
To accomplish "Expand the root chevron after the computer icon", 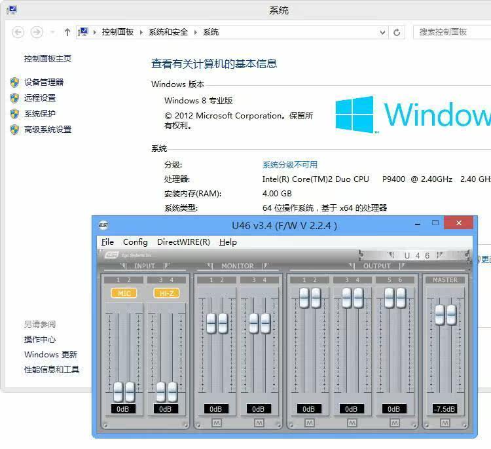I will pyautogui.click(x=94, y=32).
